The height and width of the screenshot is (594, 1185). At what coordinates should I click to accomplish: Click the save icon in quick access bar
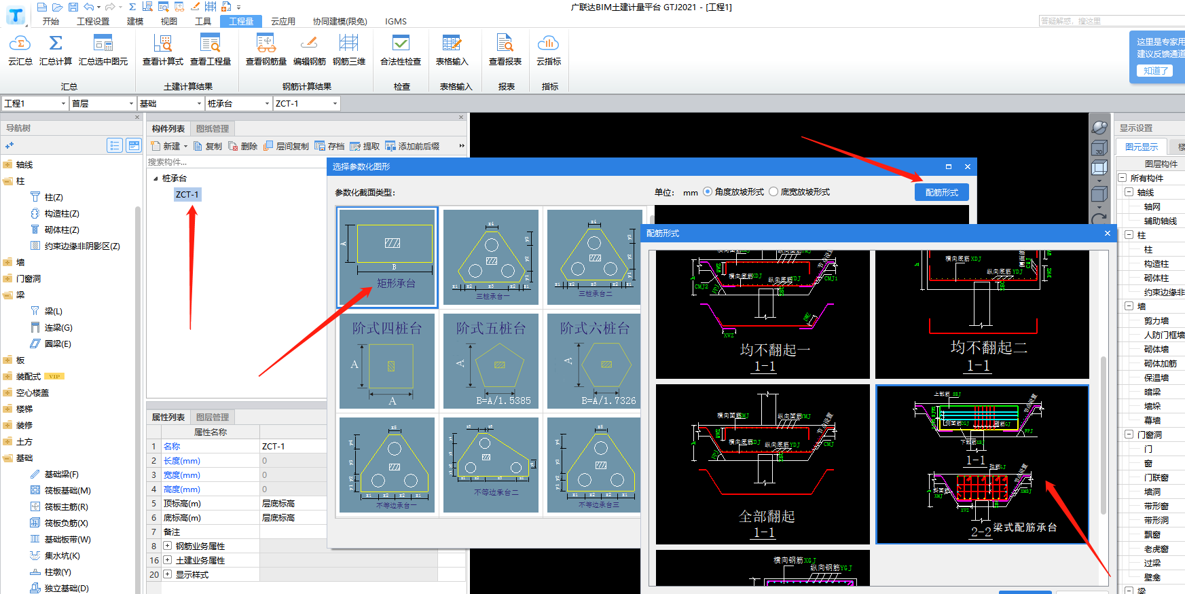pyautogui.click(x=73, y=7)
